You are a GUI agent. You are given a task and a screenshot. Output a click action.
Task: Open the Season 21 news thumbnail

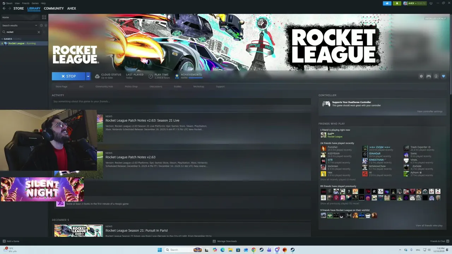point(79,231)
